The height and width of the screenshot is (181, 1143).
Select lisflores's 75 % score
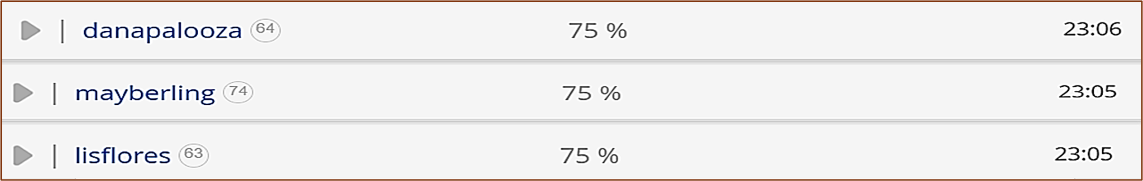point(589,156)
